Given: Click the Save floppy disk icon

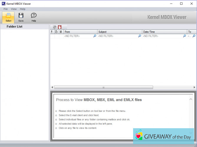Looking at the screenshot, I should 21,17.
